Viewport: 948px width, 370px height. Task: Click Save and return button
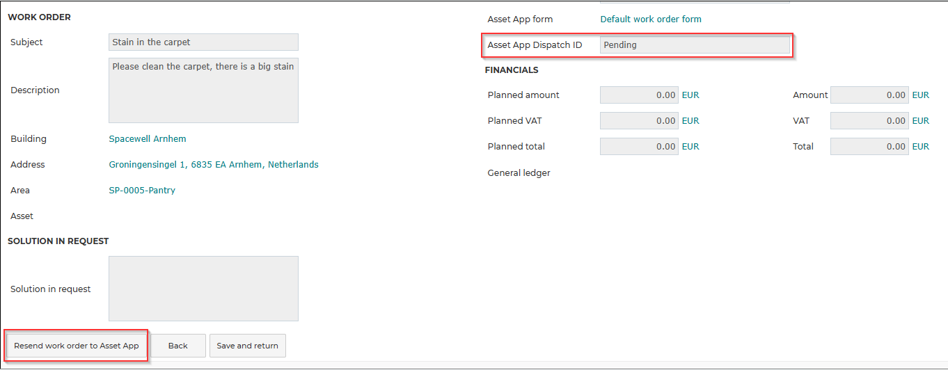click(248, 346)
